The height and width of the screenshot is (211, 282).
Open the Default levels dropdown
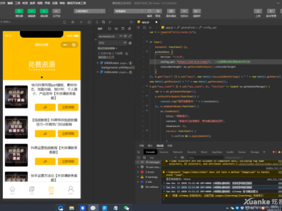pos(233,158)
